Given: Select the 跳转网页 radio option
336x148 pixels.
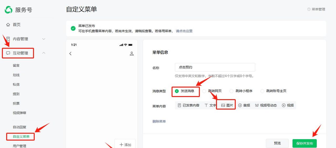Looking at the screenshot, I should click(x=204, y=91).
